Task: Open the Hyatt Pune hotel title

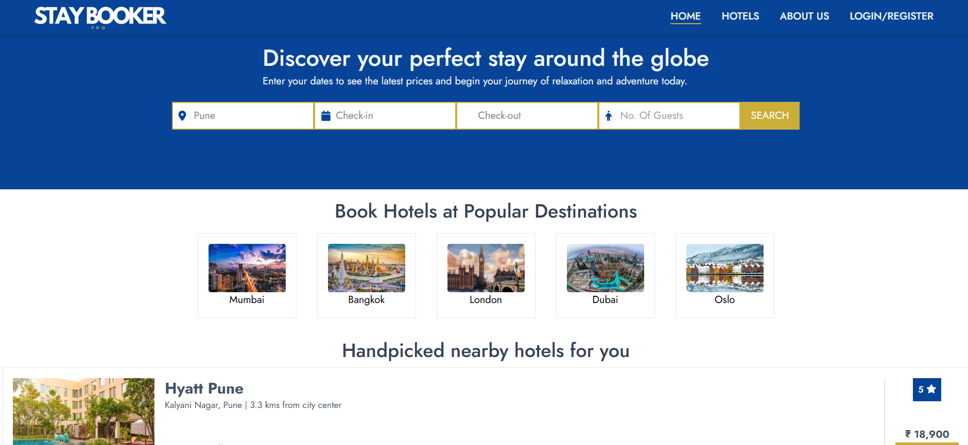Action: (x=204, y=388)
